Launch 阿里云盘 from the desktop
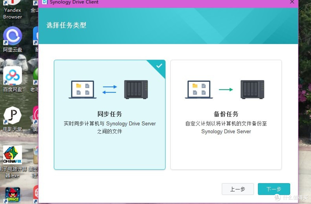 [12, 37]
